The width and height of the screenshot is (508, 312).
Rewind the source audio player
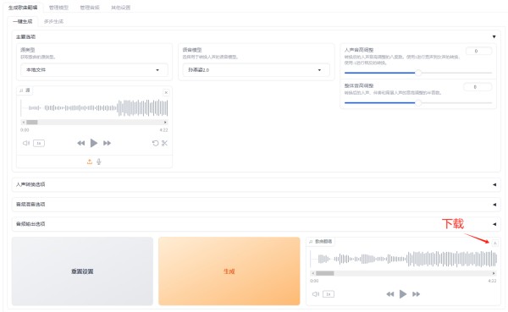tap(81, 143)
